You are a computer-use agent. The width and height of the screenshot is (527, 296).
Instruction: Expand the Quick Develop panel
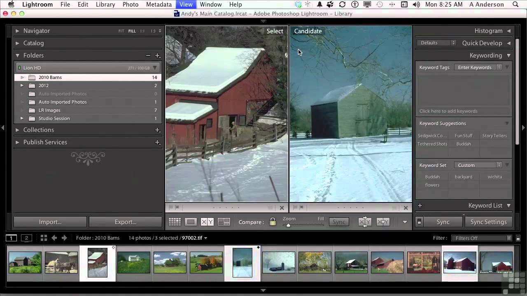point(509,43)
